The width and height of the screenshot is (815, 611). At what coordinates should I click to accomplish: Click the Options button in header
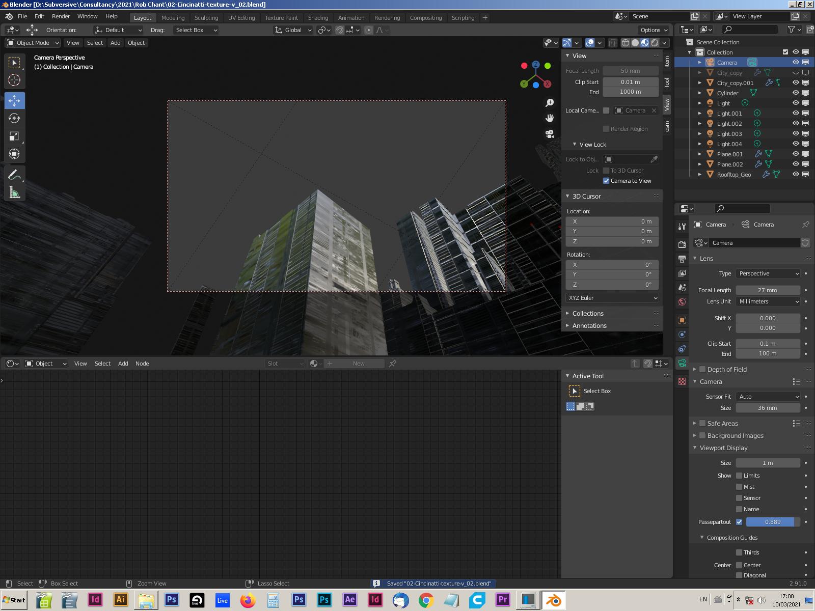[x=654, y=30]
